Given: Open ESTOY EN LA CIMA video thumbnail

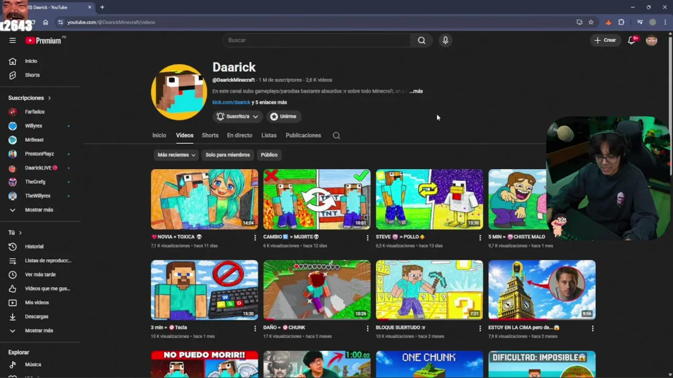Looking at the screenshot, I should click(542, 290).
